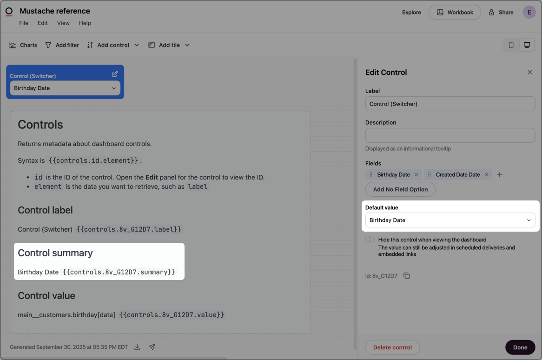Open the Help menu

point(85,23)
